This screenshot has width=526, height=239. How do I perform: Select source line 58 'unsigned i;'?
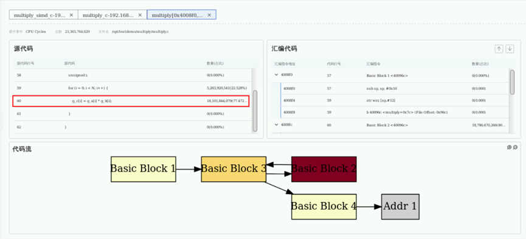pyautogui.click(x=133, y=75)
